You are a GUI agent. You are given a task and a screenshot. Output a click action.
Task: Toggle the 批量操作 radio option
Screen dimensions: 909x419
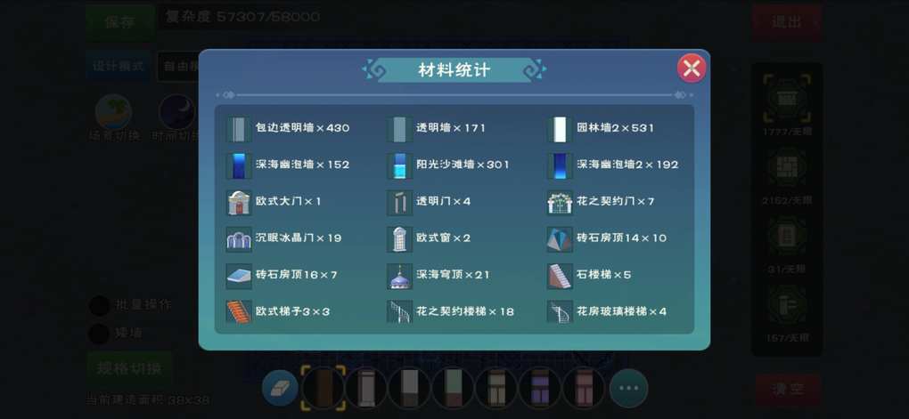point(99,305)
